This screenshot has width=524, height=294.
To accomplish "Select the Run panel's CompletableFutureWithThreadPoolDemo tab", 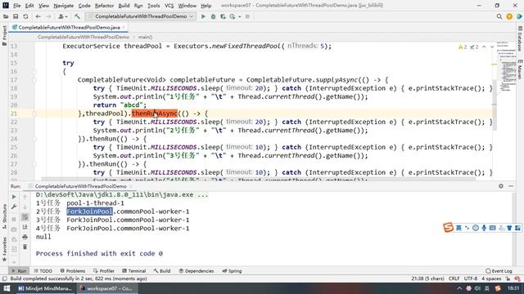I will (80, 186).
